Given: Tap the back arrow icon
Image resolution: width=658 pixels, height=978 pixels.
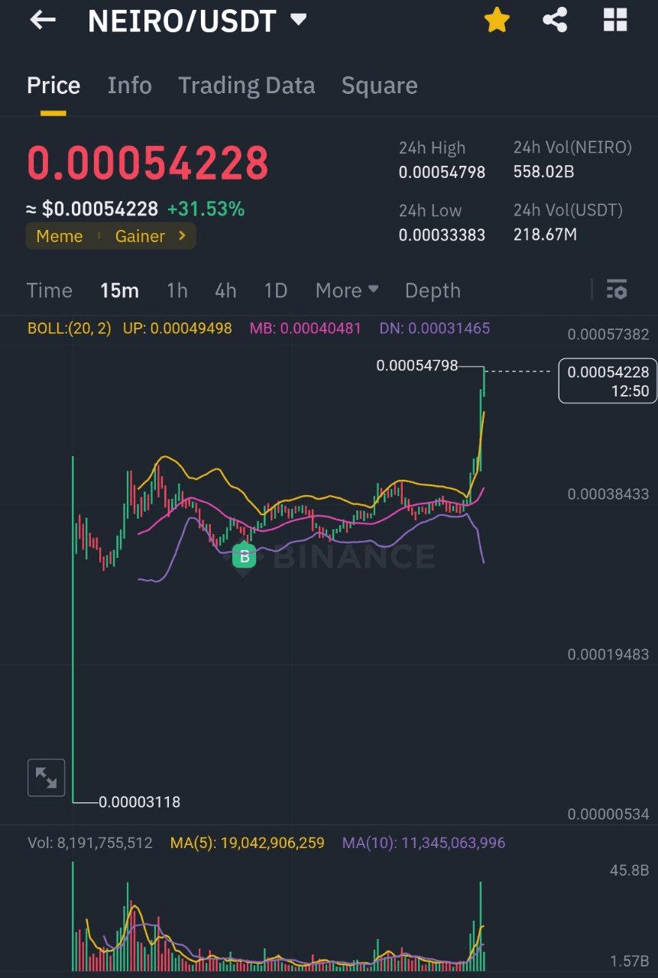Looking at the screenshot, I should click(43, 21).
